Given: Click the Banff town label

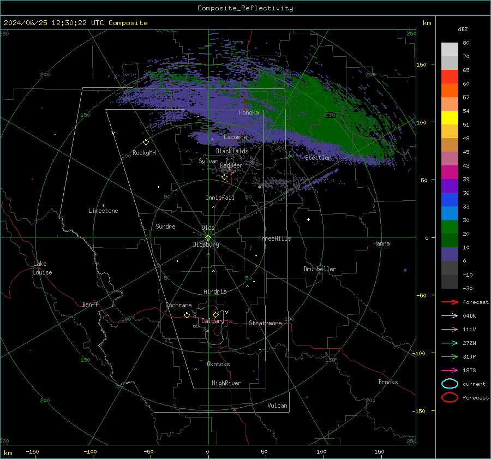Looking at the screenshot, I should [x=90, y=304].
